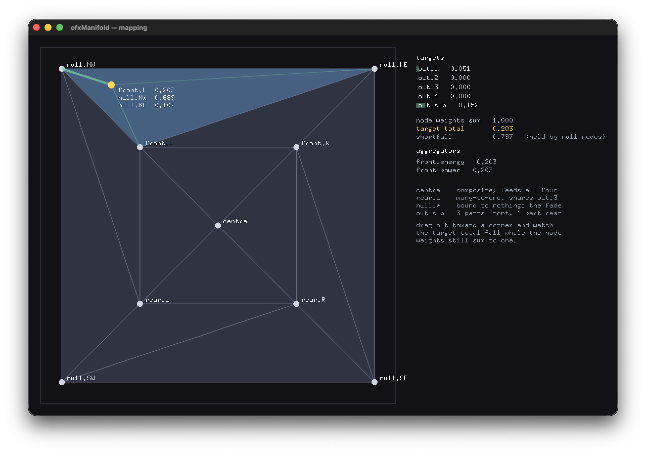Select the null.SW corner node
This screenshot has height=453, width=646.
(x=62, y=382)
